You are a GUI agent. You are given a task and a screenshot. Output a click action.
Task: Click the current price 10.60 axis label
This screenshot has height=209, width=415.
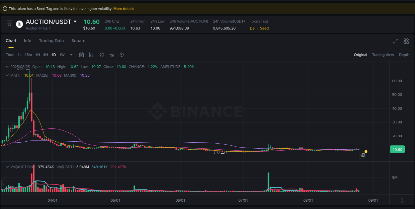pyautogui.click(x=397, y=149)
